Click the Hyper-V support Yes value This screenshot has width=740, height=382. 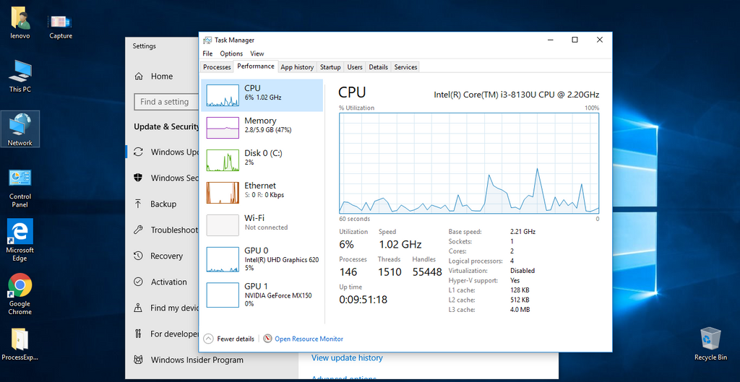pyautogui.click(x=515, y=281)
